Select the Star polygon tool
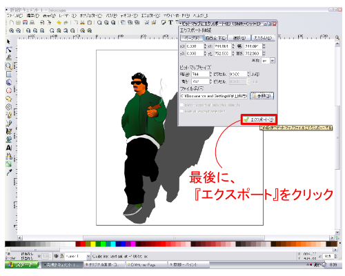This screenshot has height=276, width=345. 9,99
